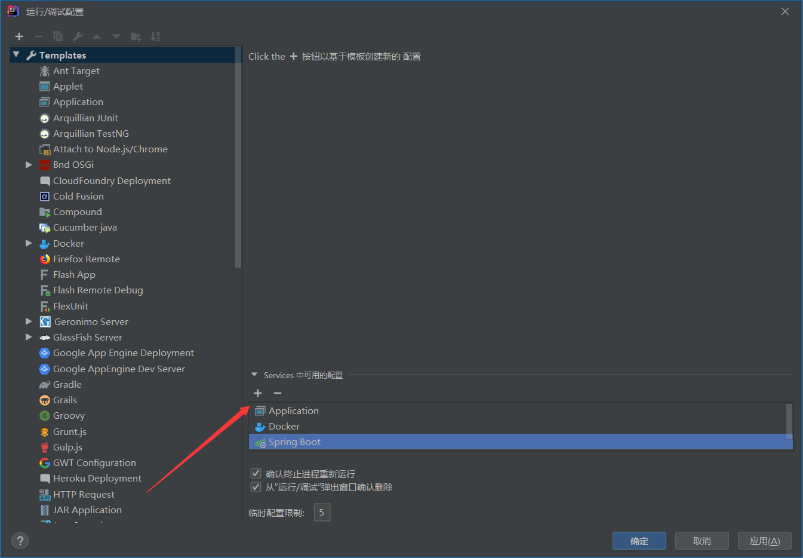Click the 取消 button
This screenshot has width=803, height=558.
702,541
